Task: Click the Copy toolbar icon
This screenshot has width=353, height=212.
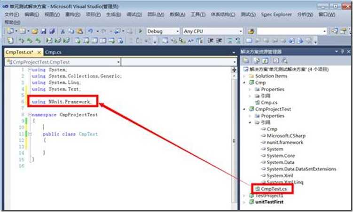Action: click(x=71, y=31)
